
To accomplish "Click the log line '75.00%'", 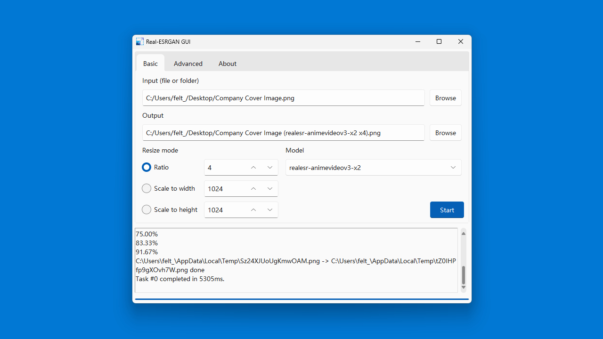I will pos(147,234).
